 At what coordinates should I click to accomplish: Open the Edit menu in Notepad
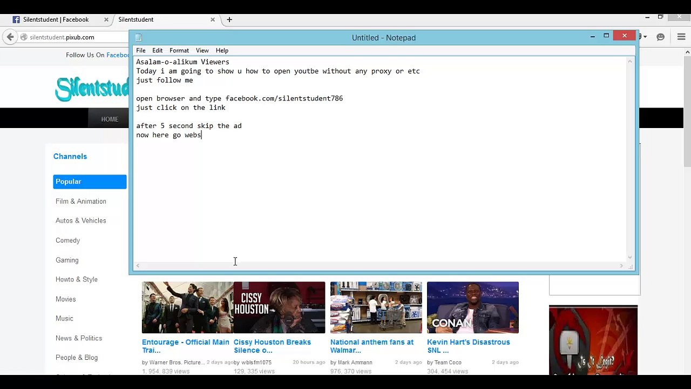pos(157,50)
